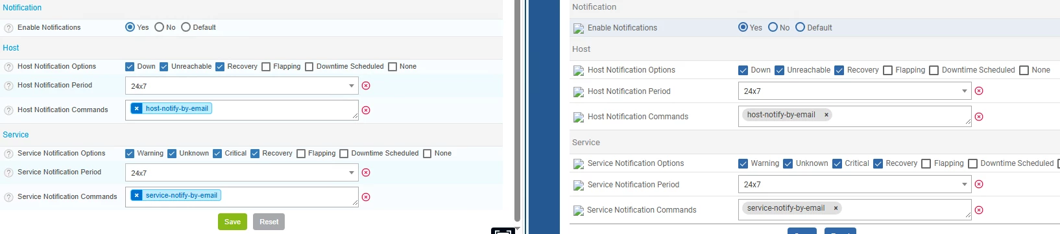Open Service Notification Period dropdown, right panel
The height and width of the screenshot is (234, 1060).
855,184
